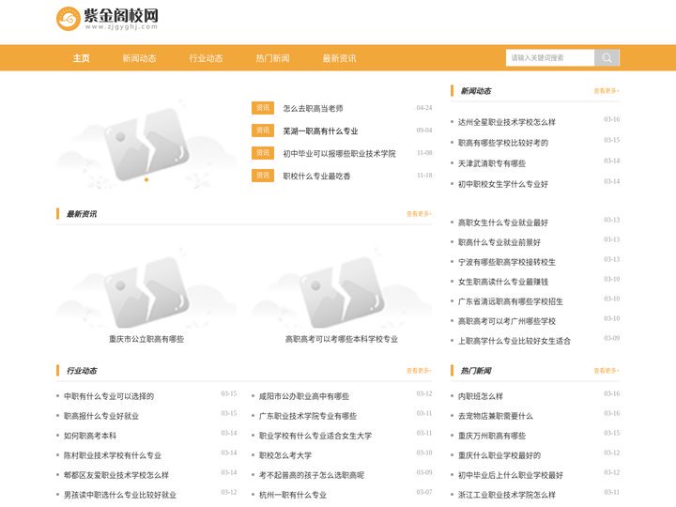Open 女生职高读什么专业最赚钱
This screenshot has height=507, width=676.
(x=502, y=282)
